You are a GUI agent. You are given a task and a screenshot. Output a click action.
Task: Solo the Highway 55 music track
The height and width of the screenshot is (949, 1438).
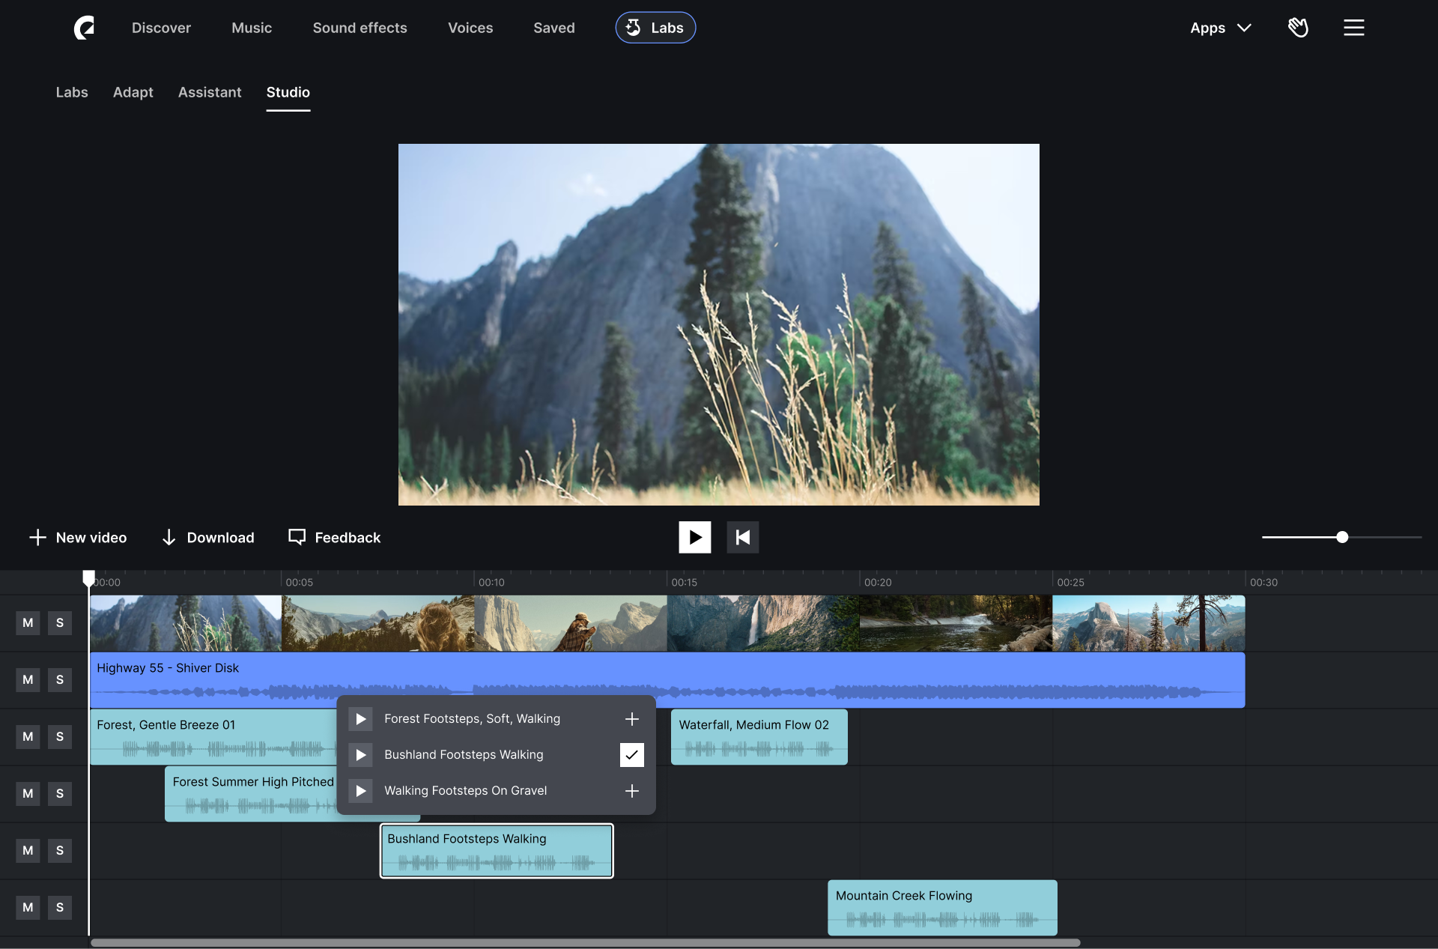60,680
